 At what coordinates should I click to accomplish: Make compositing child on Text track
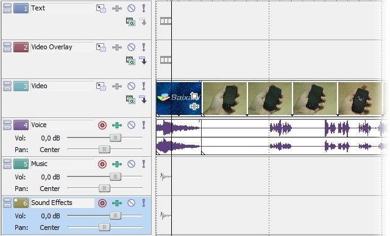(143, 21)
